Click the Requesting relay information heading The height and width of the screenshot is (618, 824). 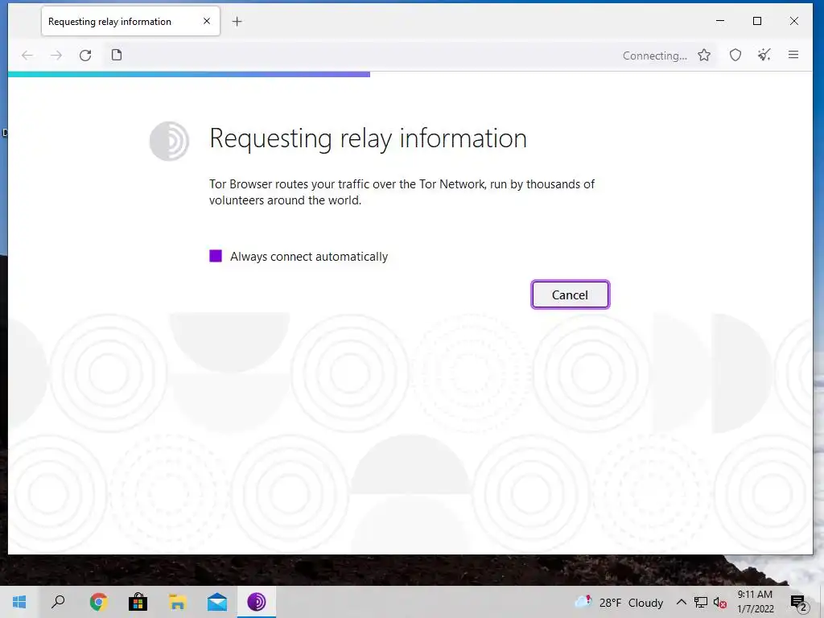tap(368, 138)
